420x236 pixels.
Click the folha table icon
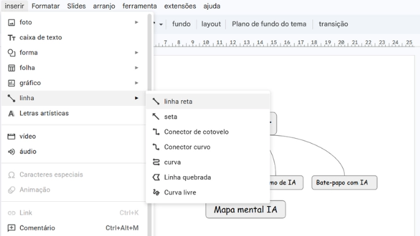(11, 68)
